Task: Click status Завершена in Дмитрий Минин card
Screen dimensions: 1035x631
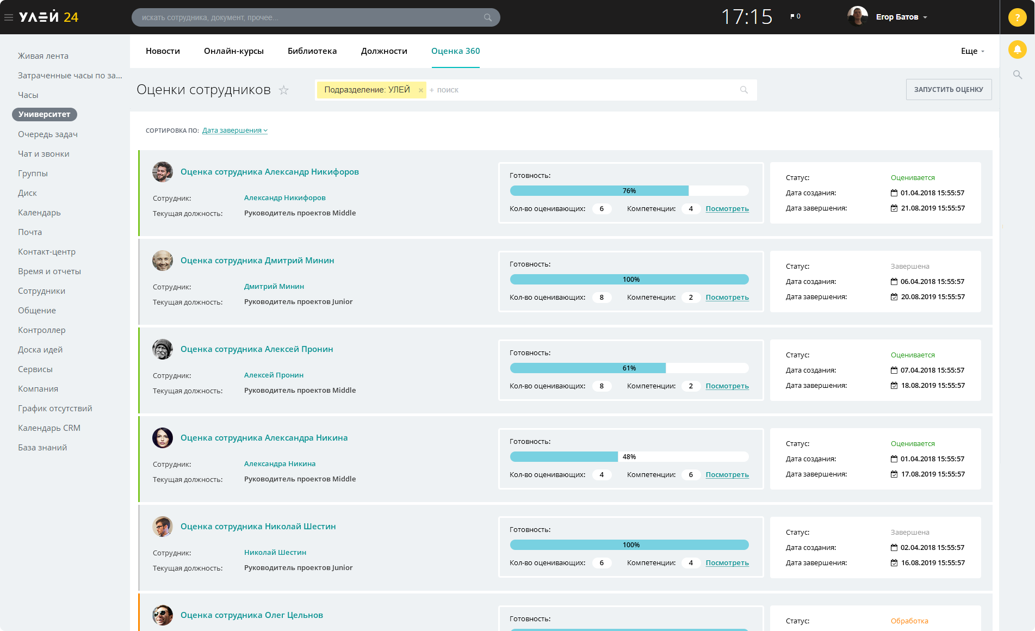Action: [910, 267]
